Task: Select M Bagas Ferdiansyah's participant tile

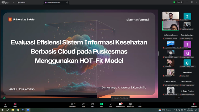Action: [x=187, y=92]
